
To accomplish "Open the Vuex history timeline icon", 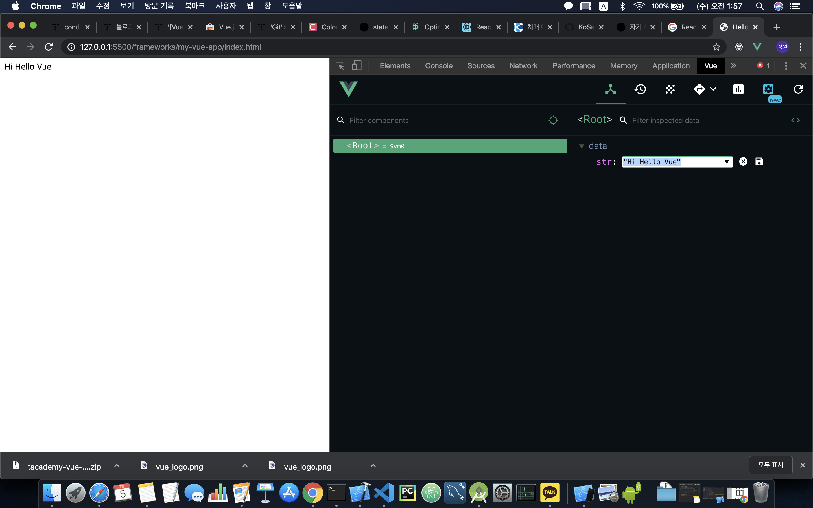I will pos(640,89).
